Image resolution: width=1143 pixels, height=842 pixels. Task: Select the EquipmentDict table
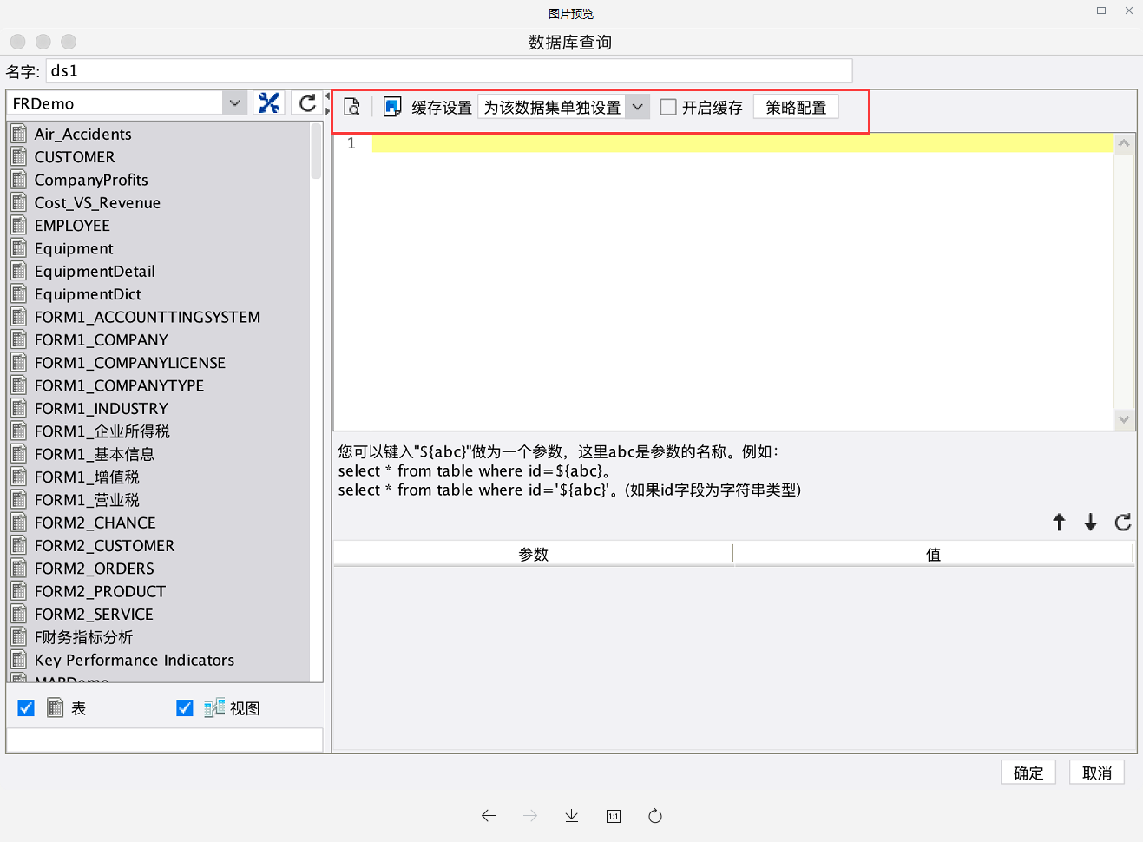tap(88, 293)
